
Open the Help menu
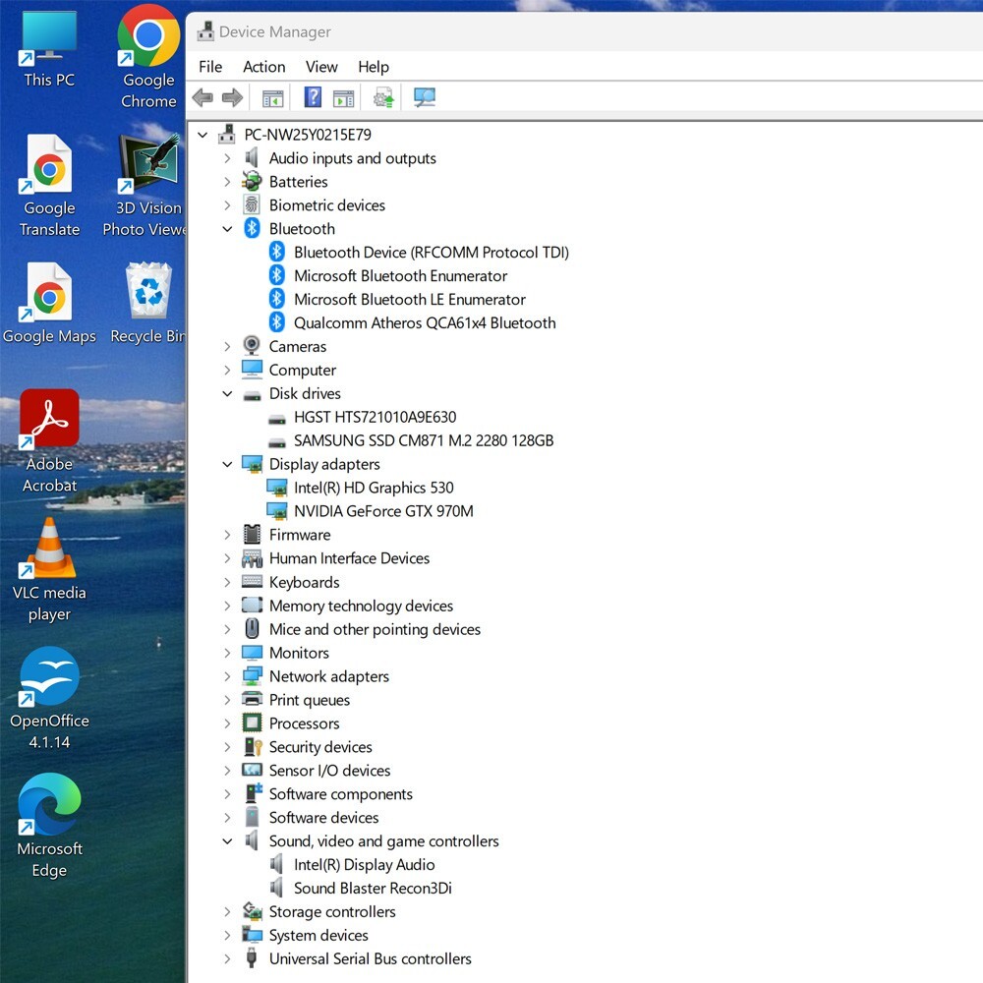[374, 67]
